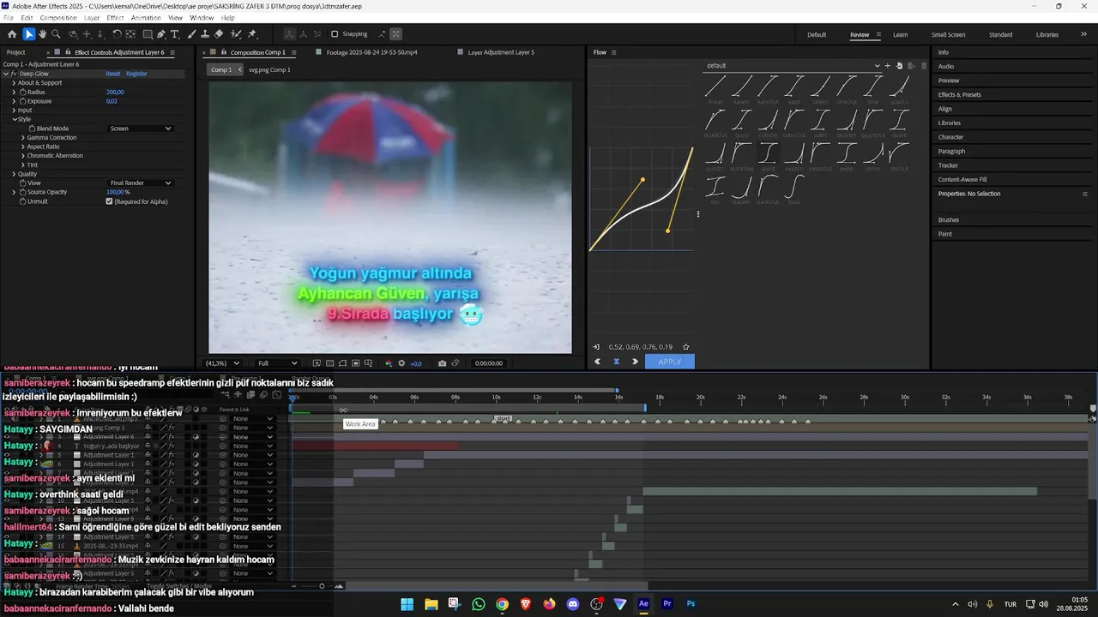Choose the easeOut curve preset in Flow
Viewport: 1098px width, 617px height.
tap(768, 89)
